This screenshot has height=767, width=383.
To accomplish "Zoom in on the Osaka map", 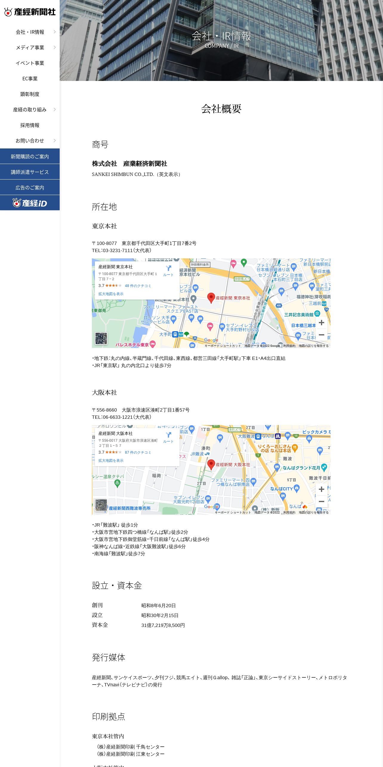I will (322, 489).
